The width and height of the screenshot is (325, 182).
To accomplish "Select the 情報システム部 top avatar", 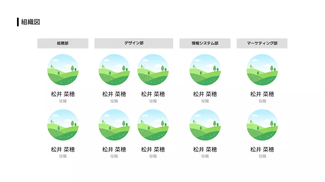I will click(205, 70).
